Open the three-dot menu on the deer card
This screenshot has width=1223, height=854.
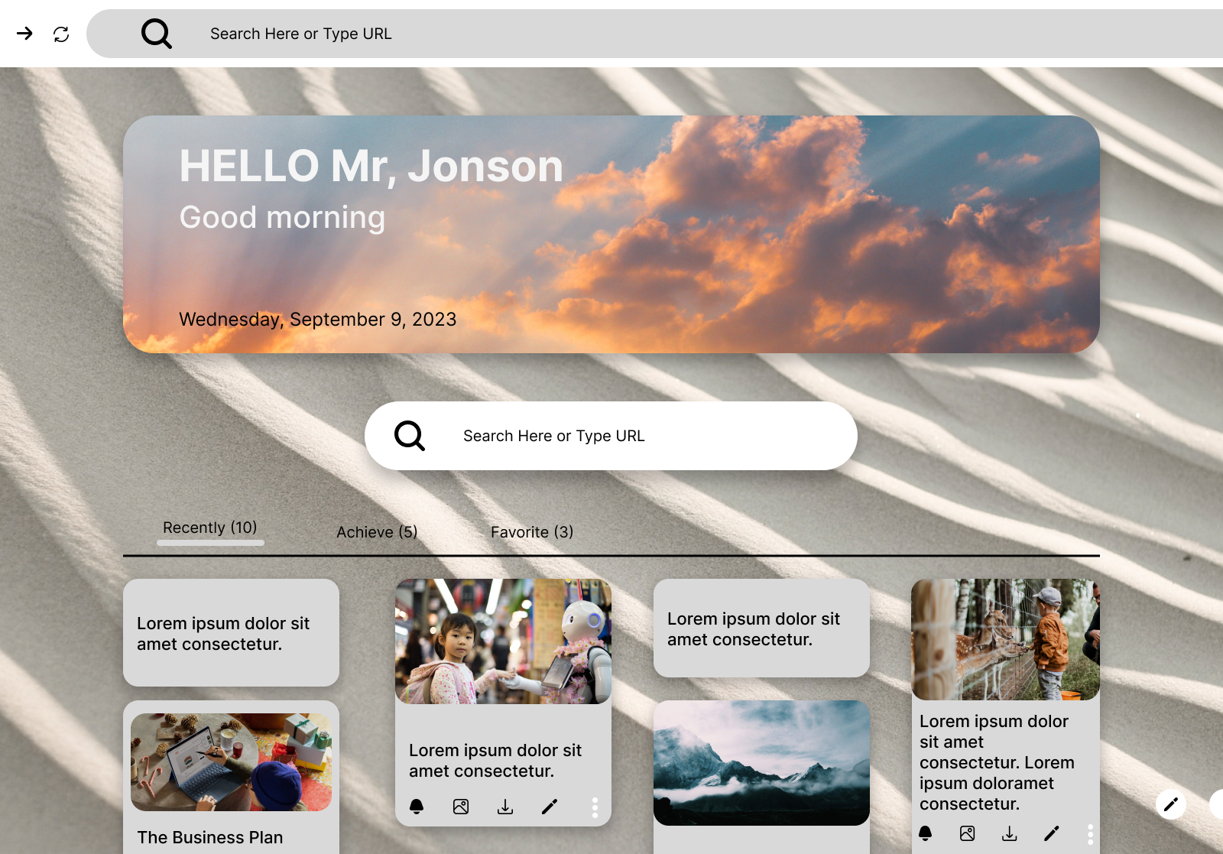tap(1091, 833)
